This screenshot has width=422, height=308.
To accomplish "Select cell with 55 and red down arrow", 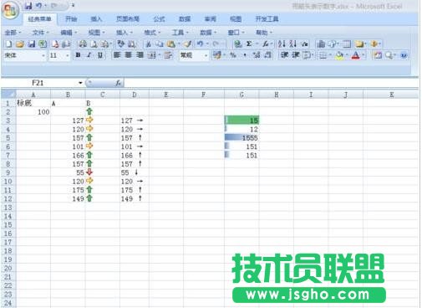I will pyautogui.click(x=68, y=172).
